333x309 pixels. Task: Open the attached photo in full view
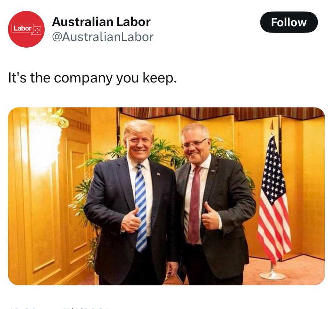pos(166,196)
